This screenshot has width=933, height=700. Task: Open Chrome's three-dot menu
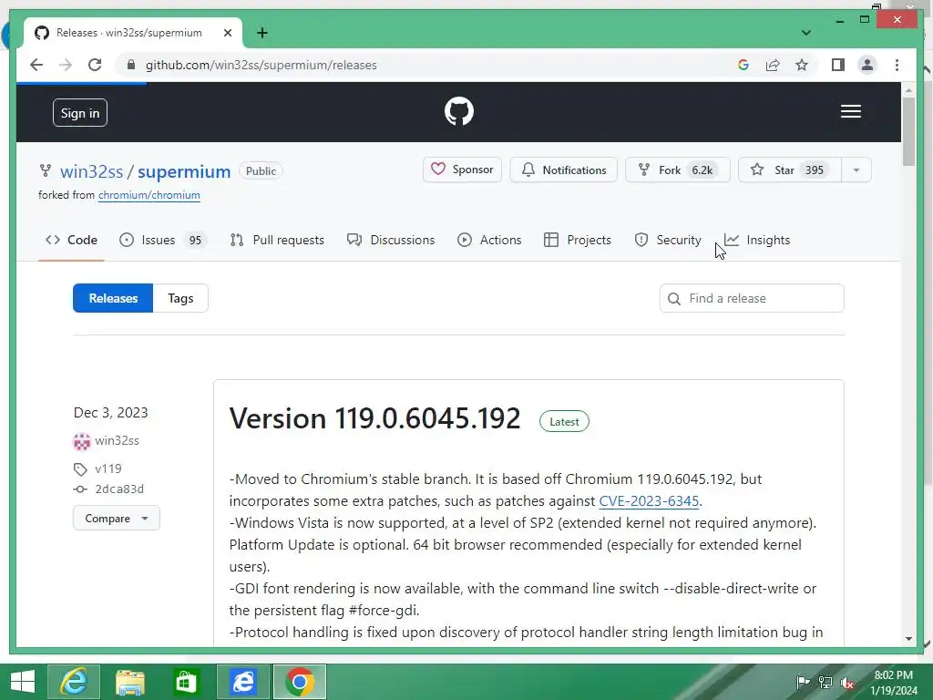click(897, 65)
